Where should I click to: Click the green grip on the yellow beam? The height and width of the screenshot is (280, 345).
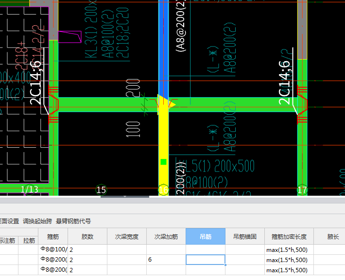pos(163,162)
